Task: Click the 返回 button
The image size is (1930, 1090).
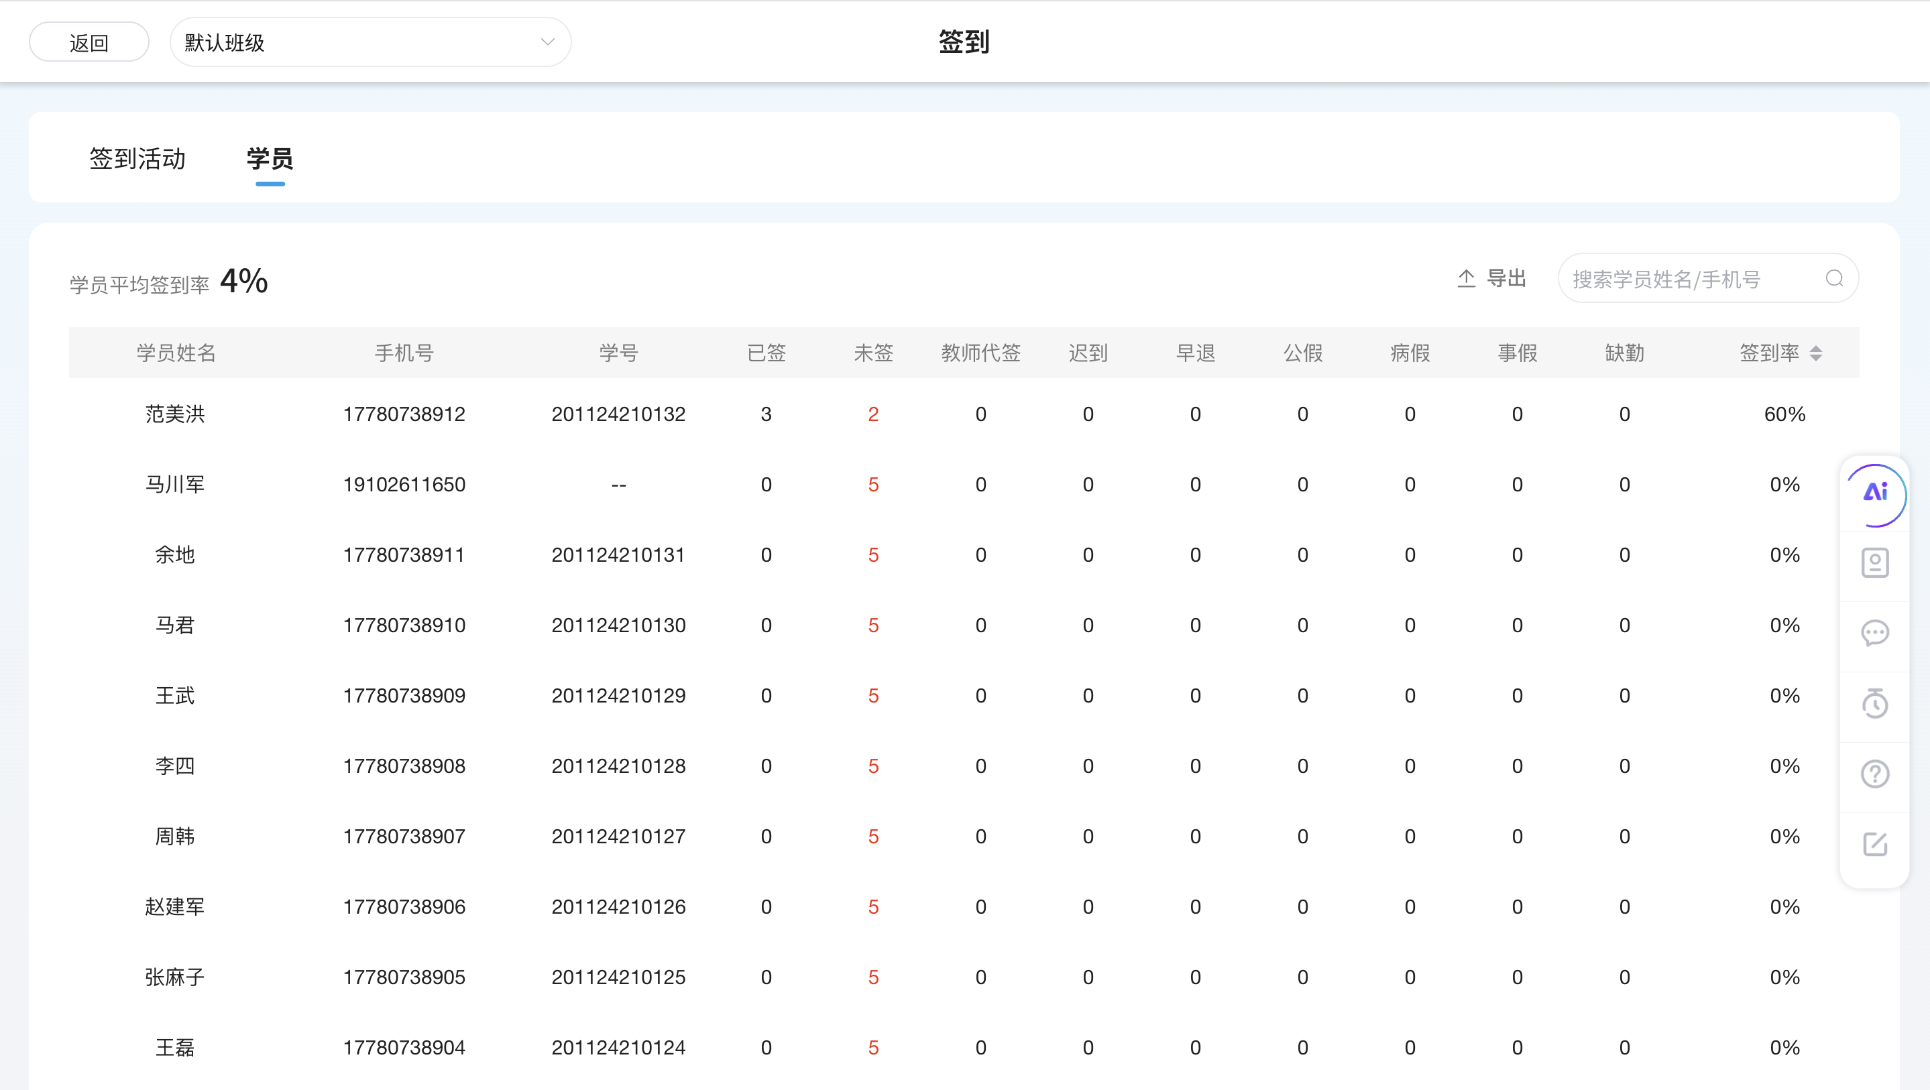Action: (89, 43)
